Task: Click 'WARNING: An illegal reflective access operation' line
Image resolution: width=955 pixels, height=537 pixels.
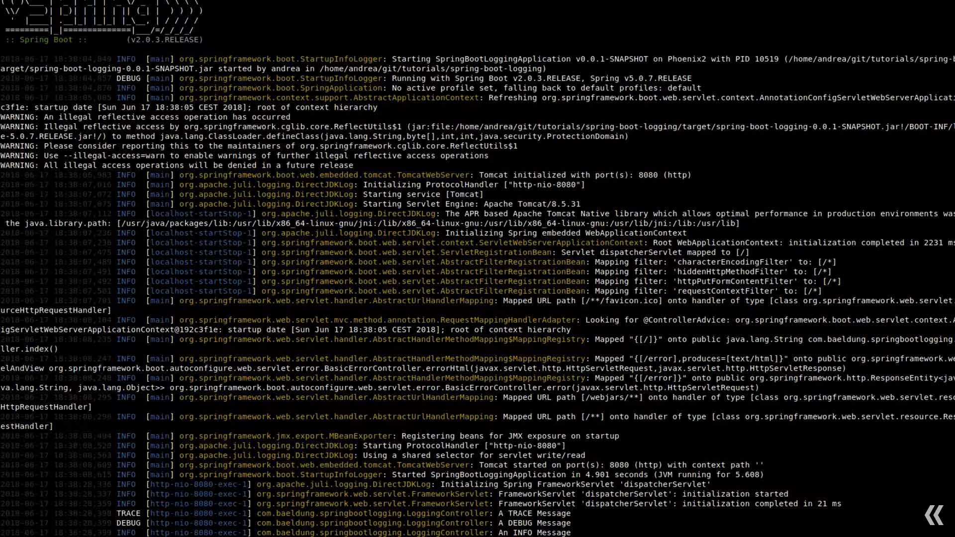Action: click(145, 117)
